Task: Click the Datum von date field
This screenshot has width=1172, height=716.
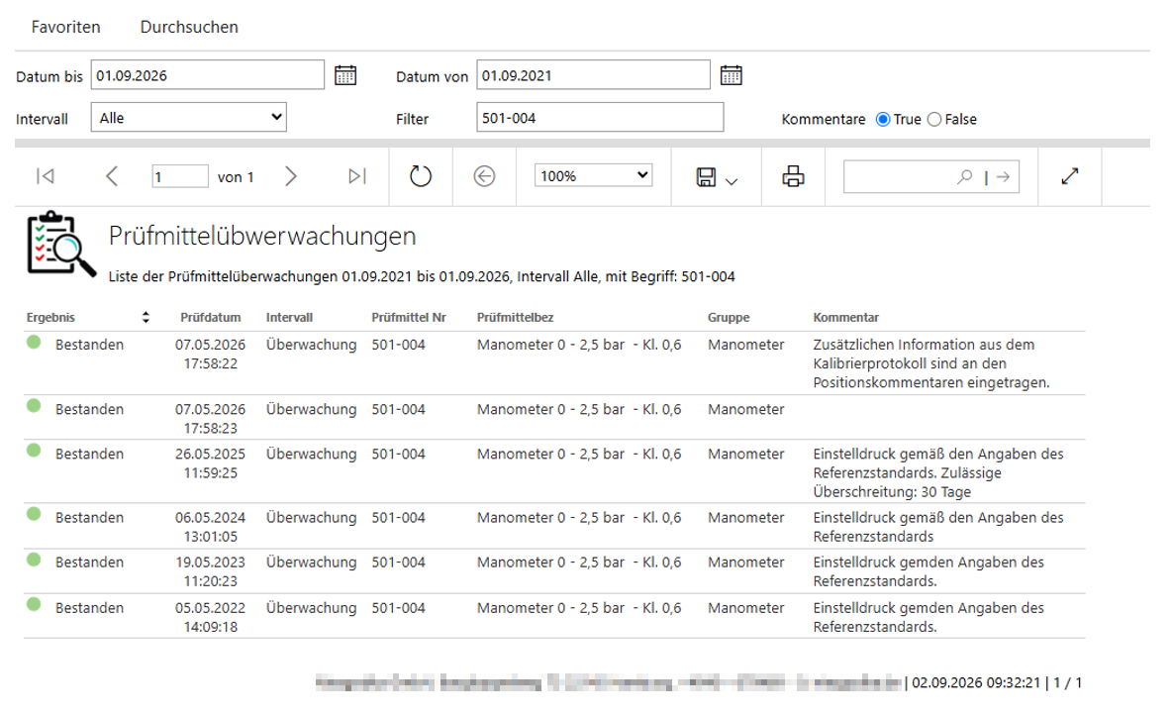Action: click(594, 75)
